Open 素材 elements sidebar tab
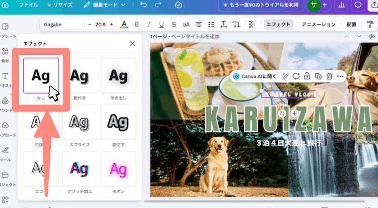The width and height of the screenshot is (378, 208). click(x=6, y=55)
